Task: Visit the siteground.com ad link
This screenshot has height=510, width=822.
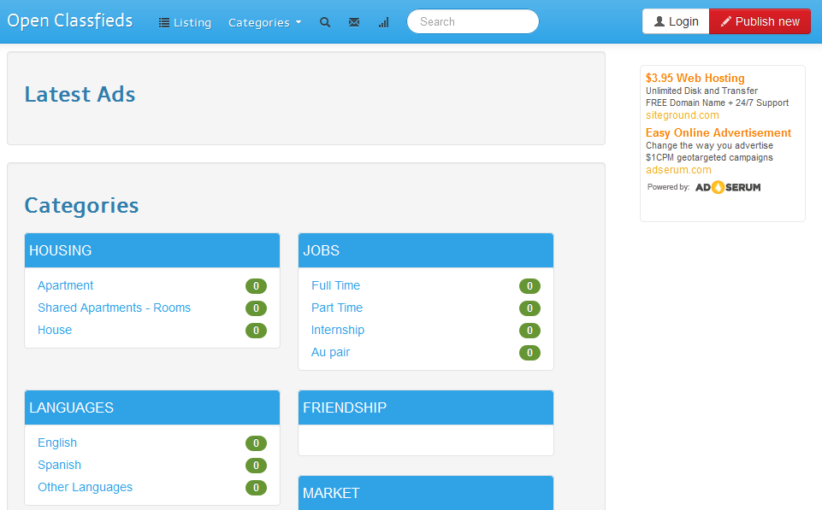Action: [x=682, y=115]
